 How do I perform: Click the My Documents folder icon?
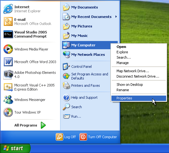click(66, 7)
